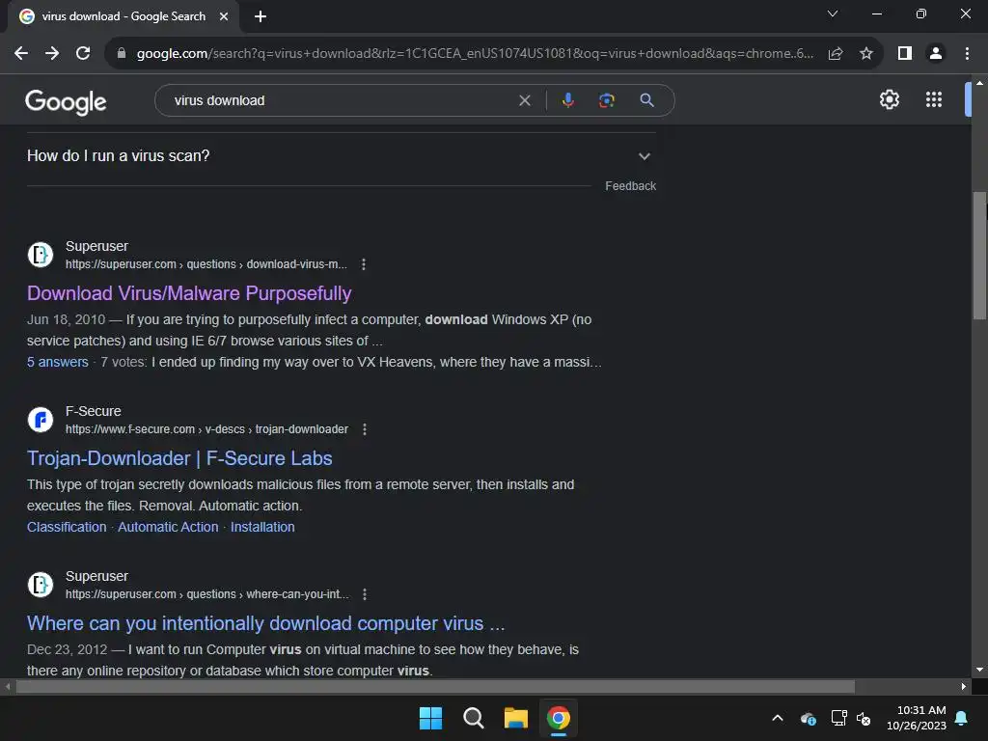This screenshot has width=988, height=741.
Task: Open Google quick settings gear
Action: (889, 99)
